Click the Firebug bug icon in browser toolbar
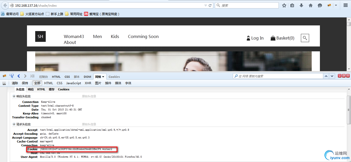Viewport: 351px width, 162px height. 329,5
